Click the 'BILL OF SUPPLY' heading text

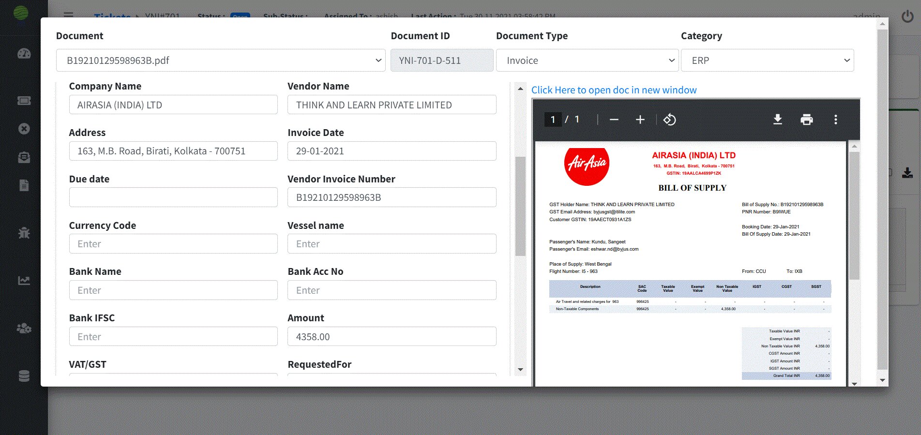point(692,188)
